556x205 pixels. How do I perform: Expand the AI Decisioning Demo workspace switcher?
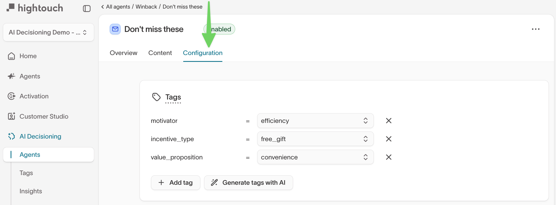48,32
